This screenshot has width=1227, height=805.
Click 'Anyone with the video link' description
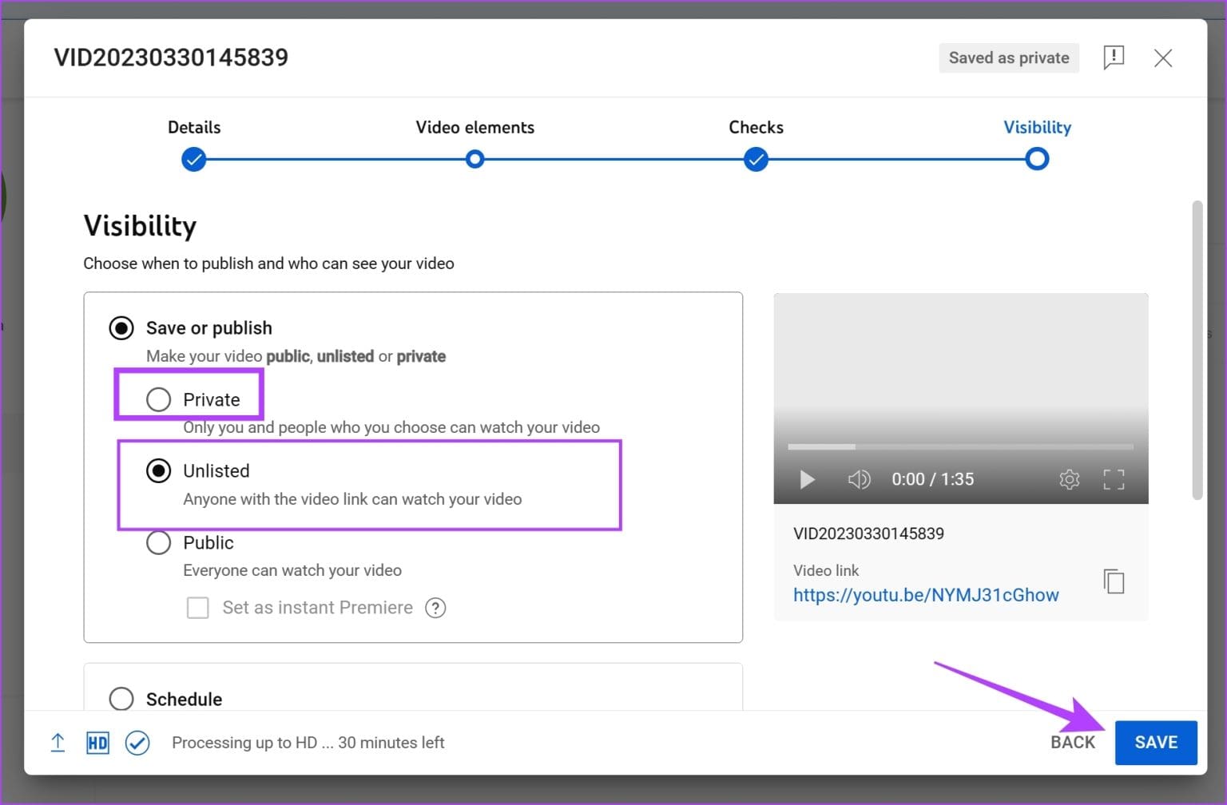click(352, 499)
